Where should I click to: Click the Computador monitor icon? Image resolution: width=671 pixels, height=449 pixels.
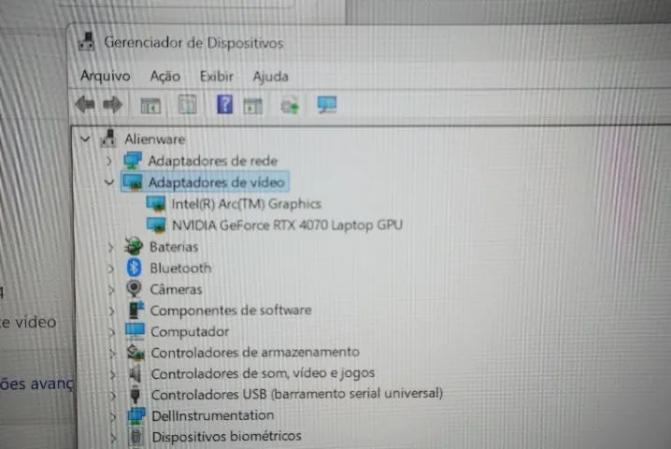click(136, 331)
